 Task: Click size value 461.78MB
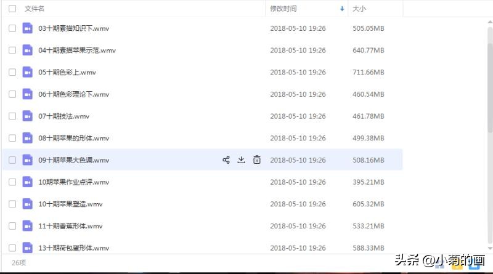(368, 116)
